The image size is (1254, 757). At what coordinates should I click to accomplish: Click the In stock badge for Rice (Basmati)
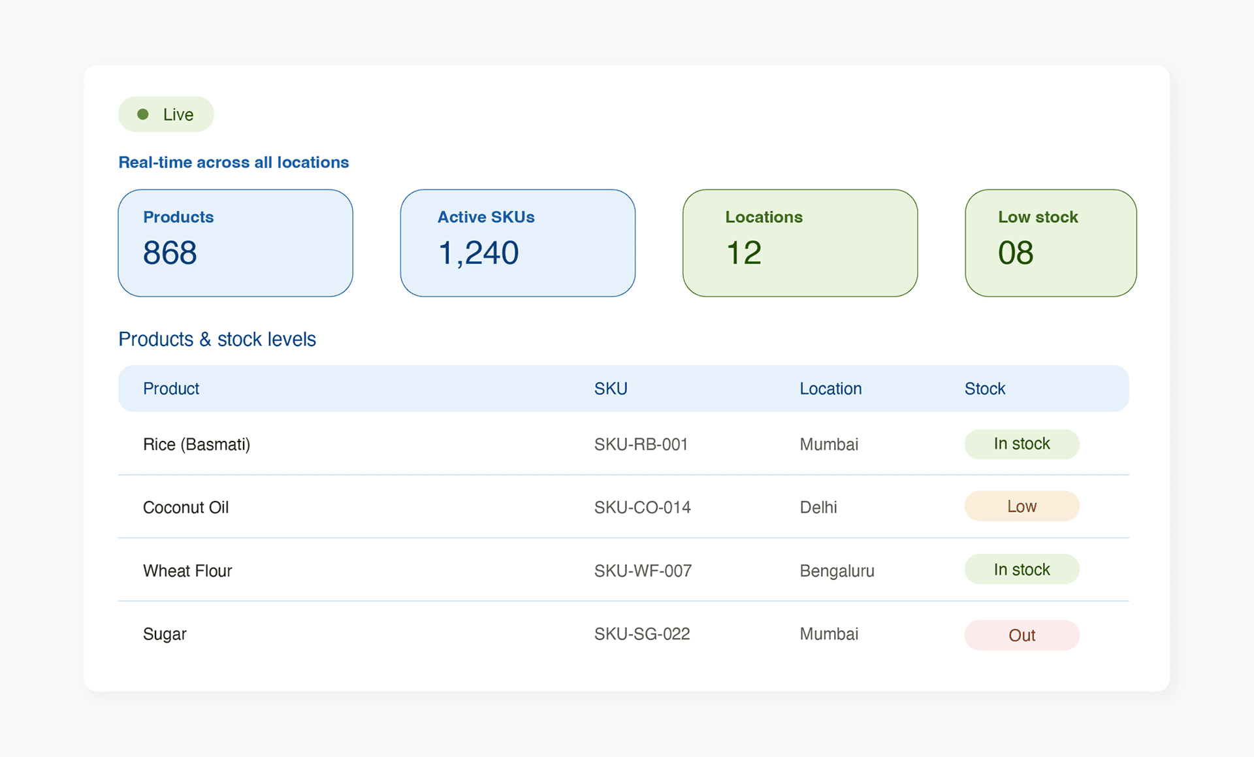1021,444
